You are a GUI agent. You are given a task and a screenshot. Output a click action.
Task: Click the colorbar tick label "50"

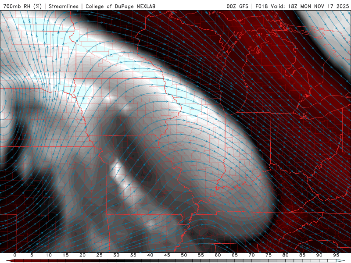pos(184,255)
